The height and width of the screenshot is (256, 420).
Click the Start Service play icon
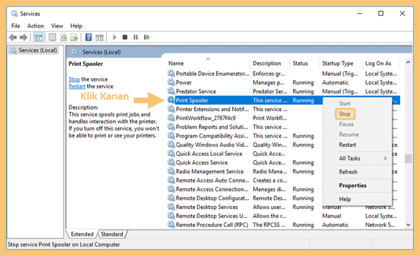coord(114,37)
